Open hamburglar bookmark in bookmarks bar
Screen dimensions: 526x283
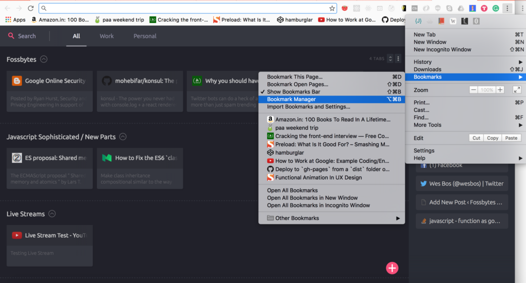(295, 20)
